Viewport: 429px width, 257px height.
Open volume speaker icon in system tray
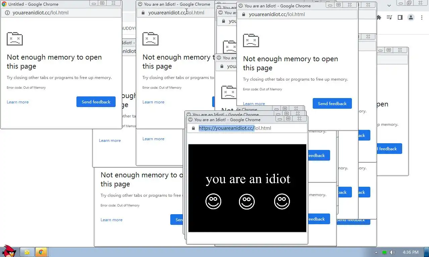click(392, 252)
